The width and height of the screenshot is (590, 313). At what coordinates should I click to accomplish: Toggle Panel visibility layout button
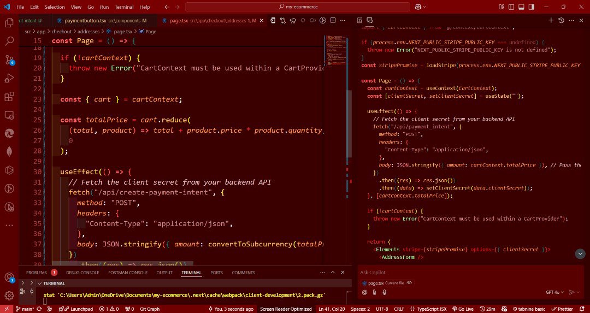pyautogui.click(x=521, y=7)
